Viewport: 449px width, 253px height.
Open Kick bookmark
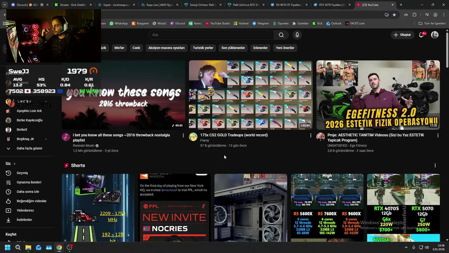(x=317, y=24)
